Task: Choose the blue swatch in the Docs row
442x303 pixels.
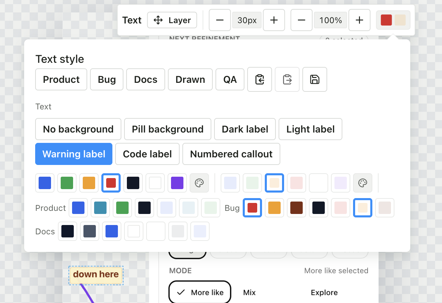Action: point(112,231)
